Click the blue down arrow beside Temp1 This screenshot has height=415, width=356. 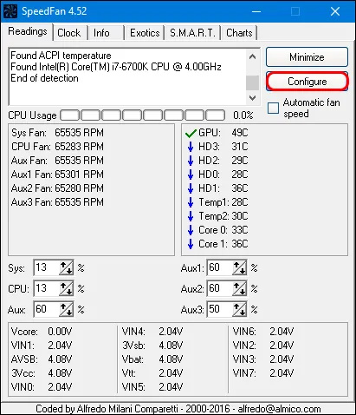pos(191,202)
